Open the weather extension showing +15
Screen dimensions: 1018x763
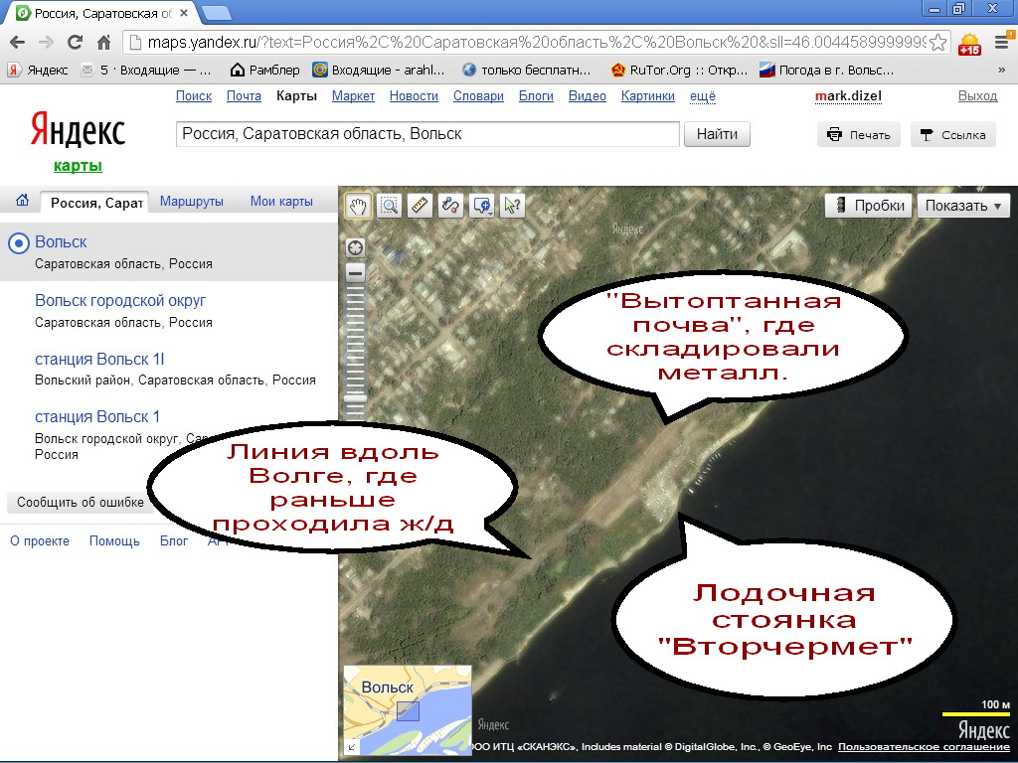click(x=969, y=44)
